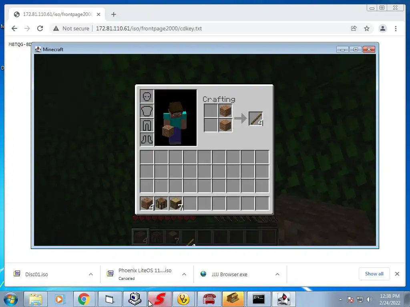Minimize the Minecraft window
Screen dimensions: 410x307
(x=343, y=49)
